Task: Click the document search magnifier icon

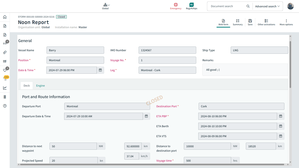Action: pos(248,6)
